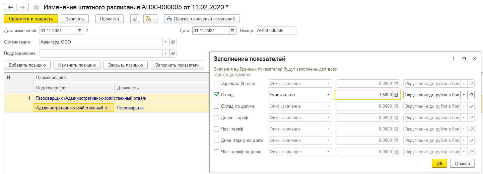Viewport: 483px width, 174px height.
Task: Click Провести и закрыть button
Action: tap(31, 19)
